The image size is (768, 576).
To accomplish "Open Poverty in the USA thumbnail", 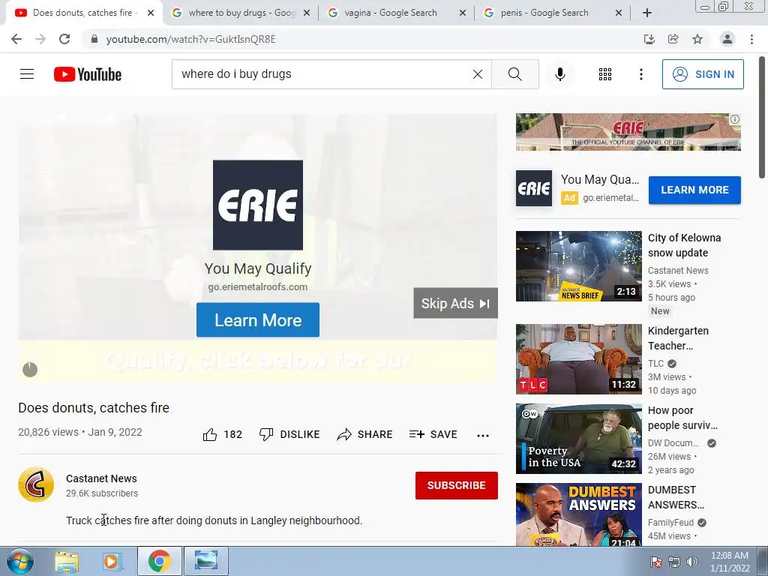I will coord(578,439).
